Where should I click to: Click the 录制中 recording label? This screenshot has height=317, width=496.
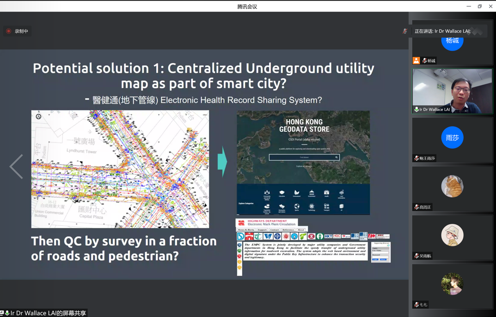(22, 31)
